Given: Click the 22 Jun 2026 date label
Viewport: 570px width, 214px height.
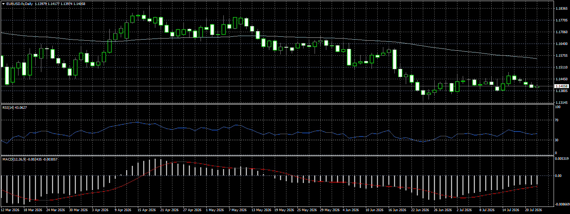Looking at the screenshot, I should [x=420, y=210].
